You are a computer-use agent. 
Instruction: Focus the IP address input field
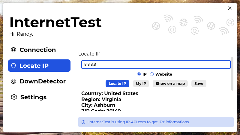pyautogui.click(x=156, y=64)
